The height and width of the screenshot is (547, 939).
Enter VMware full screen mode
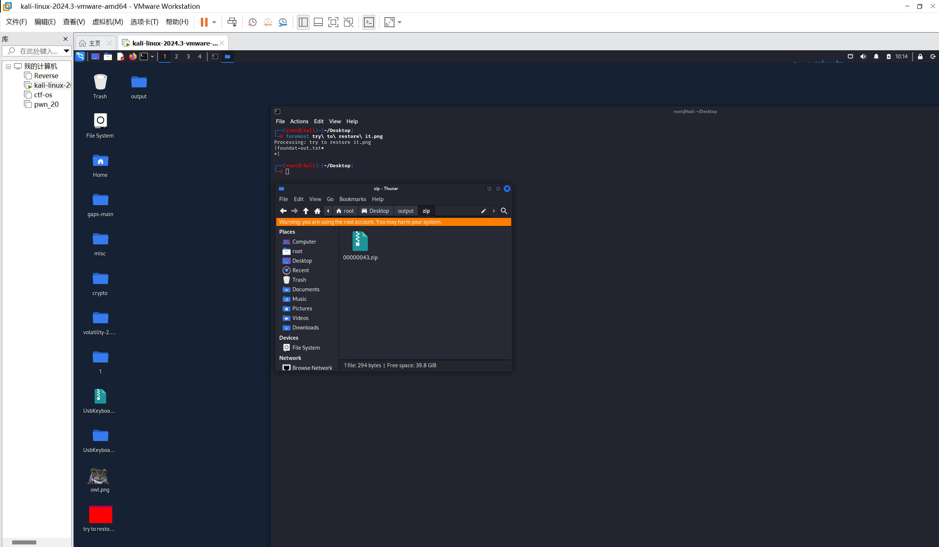pos(333,22)
